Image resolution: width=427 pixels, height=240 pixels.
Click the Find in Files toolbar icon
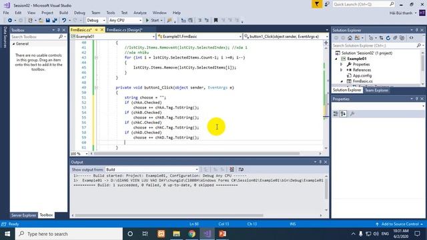[169, 21]
